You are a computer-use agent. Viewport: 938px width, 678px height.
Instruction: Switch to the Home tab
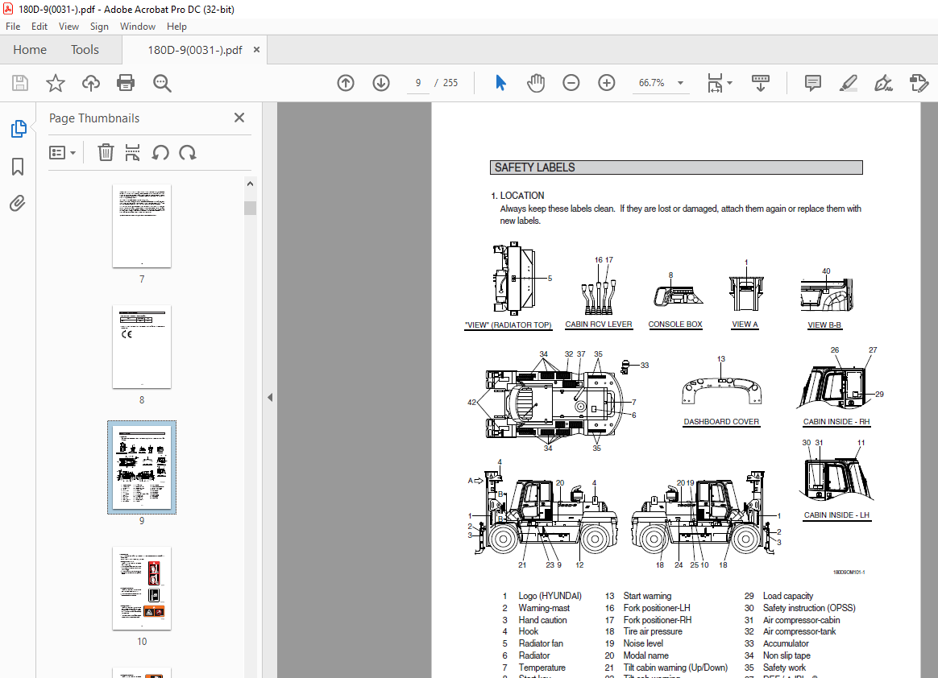pos(30,50)
